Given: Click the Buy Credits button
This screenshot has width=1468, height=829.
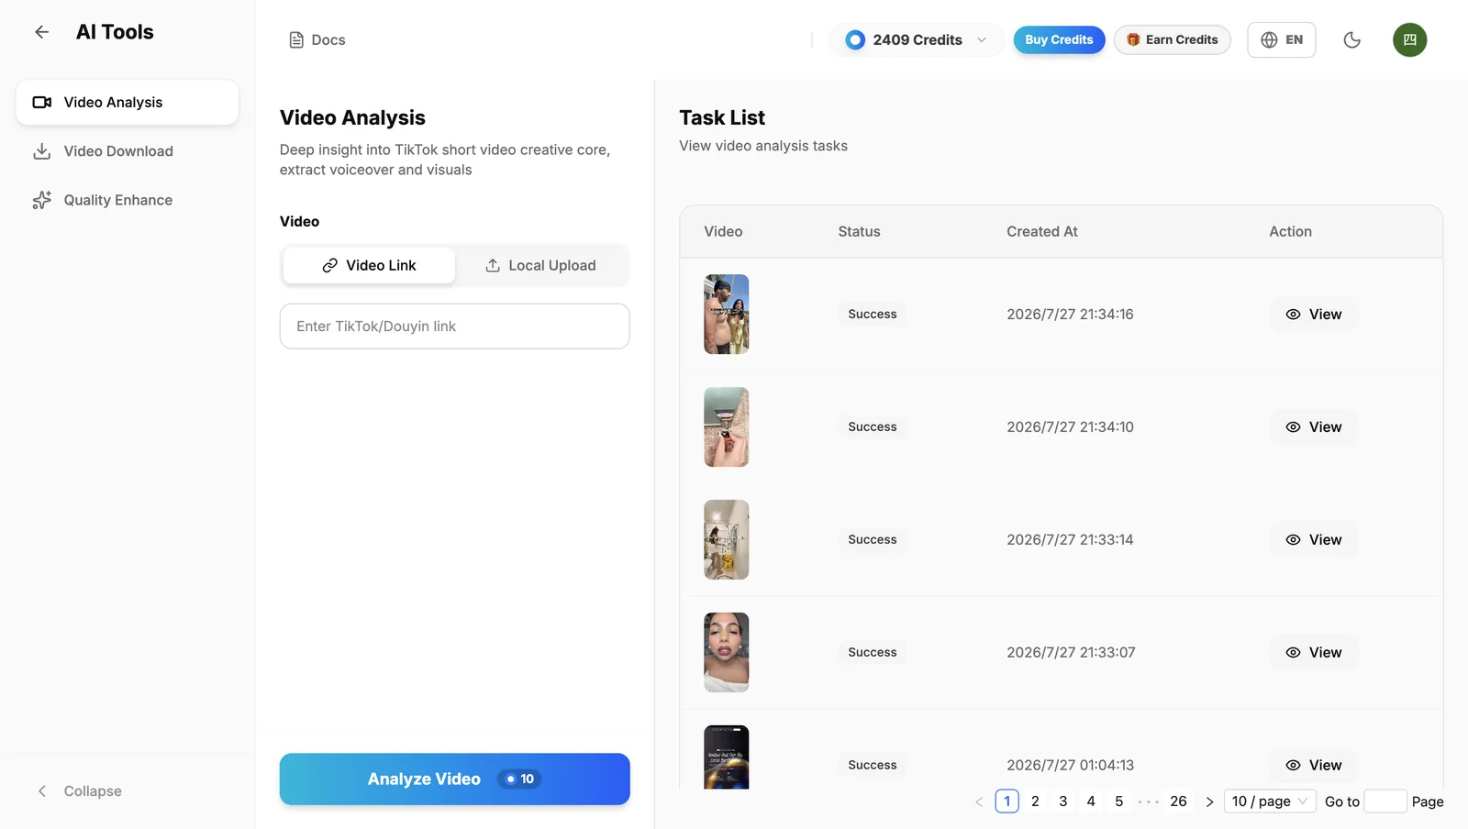Looking at the screenshot, I should (x=1059, y=40).
